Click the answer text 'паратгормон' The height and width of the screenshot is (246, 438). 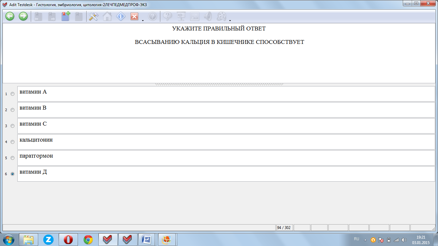36,156
